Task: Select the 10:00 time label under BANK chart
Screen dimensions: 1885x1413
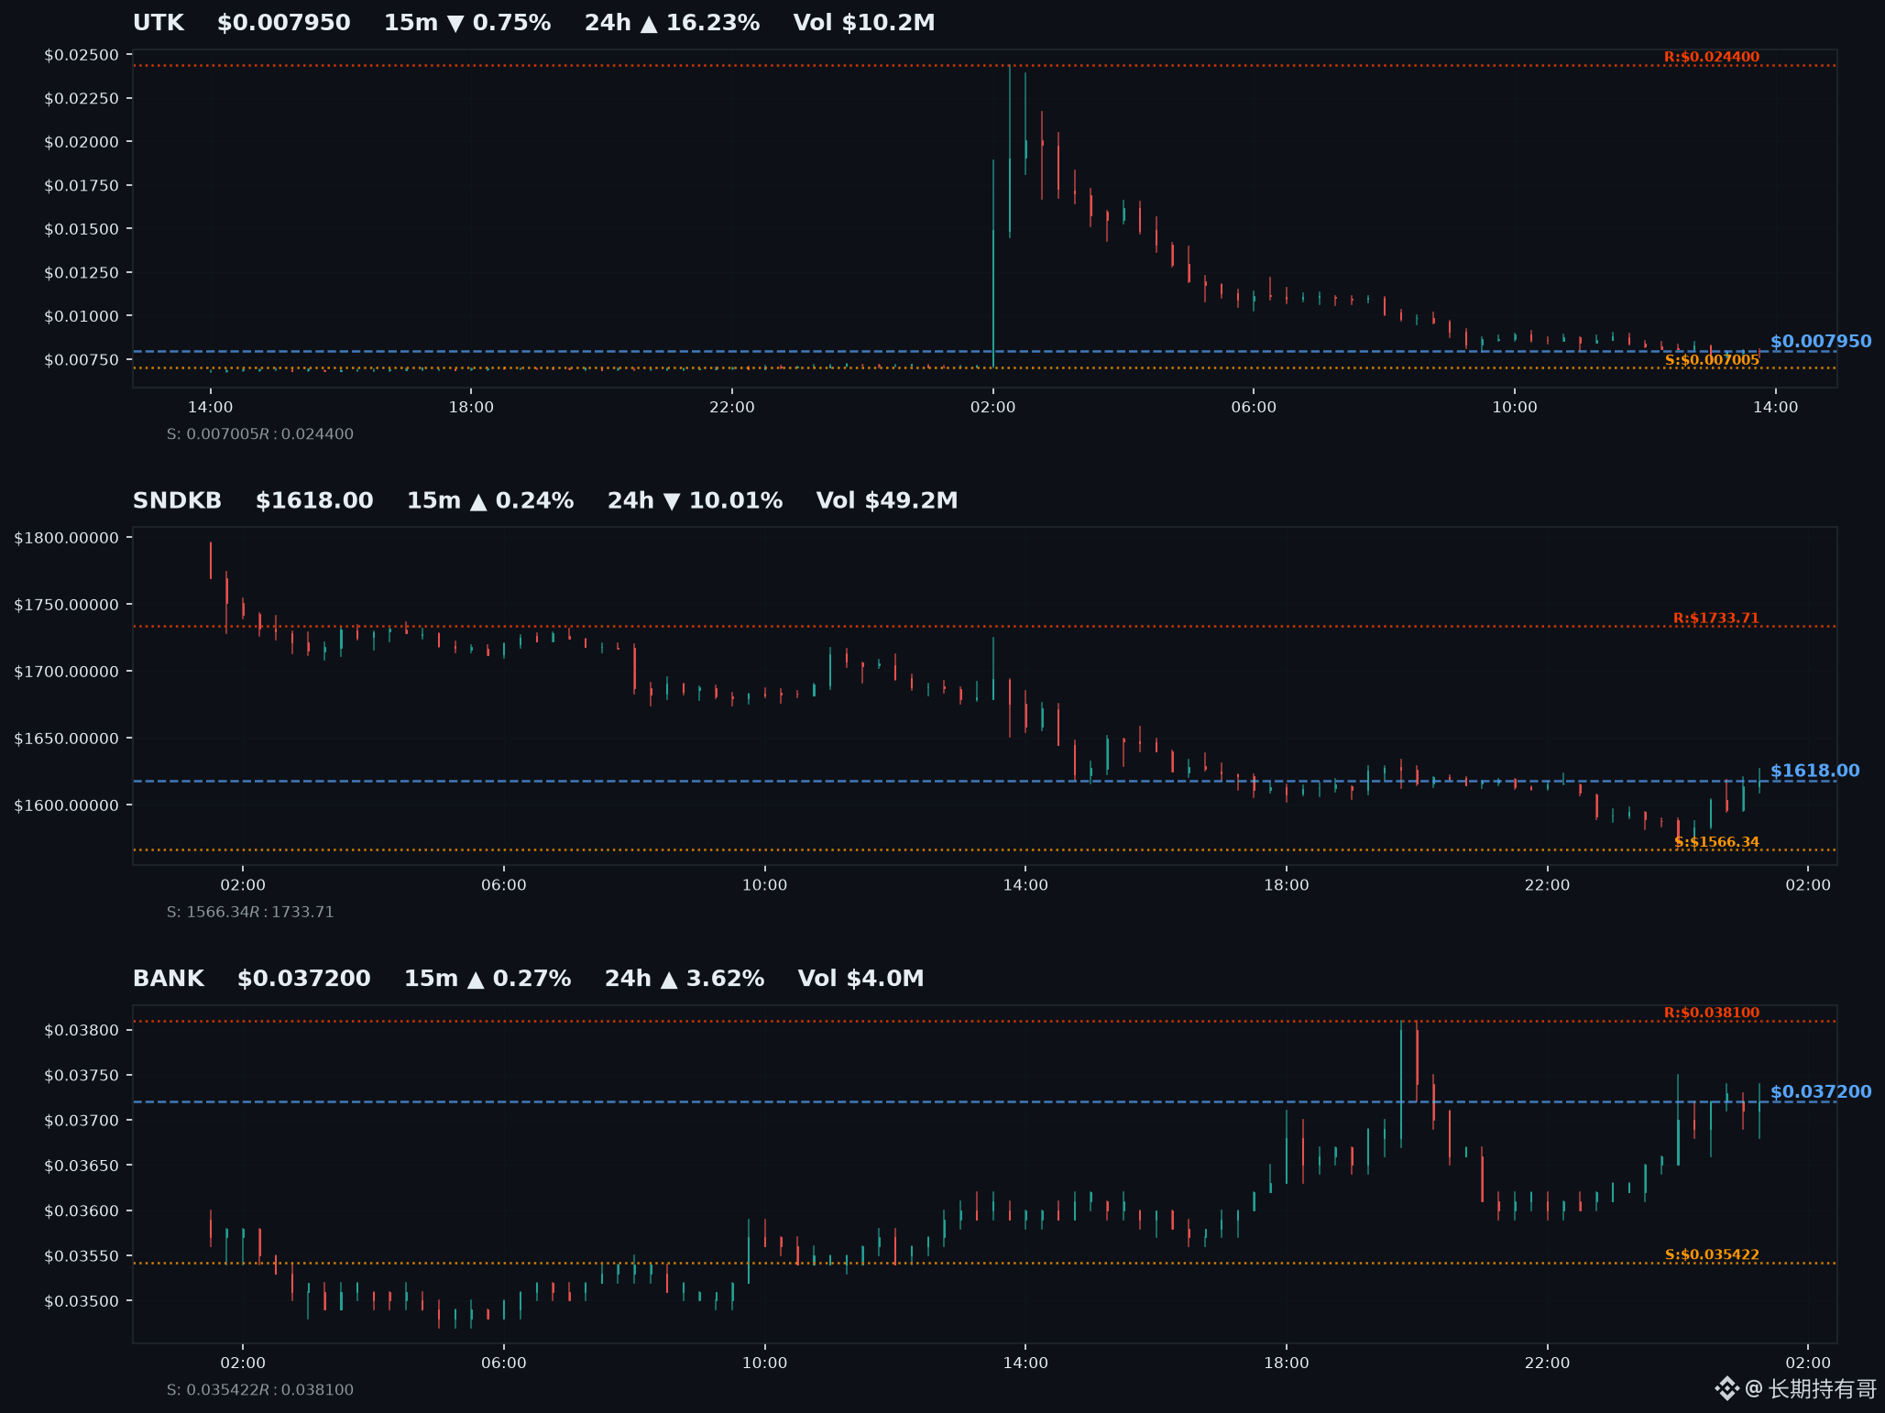Action: click(764, 1364)
